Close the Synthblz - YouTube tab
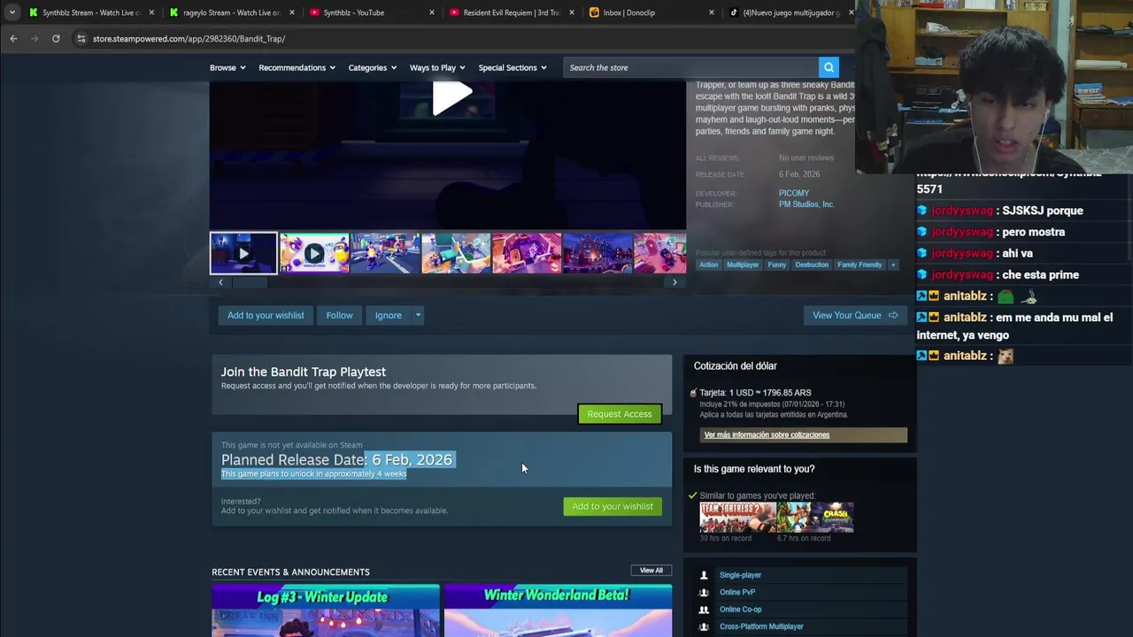The height and width of the screenshot is (637, 1133). pos(432,12)
